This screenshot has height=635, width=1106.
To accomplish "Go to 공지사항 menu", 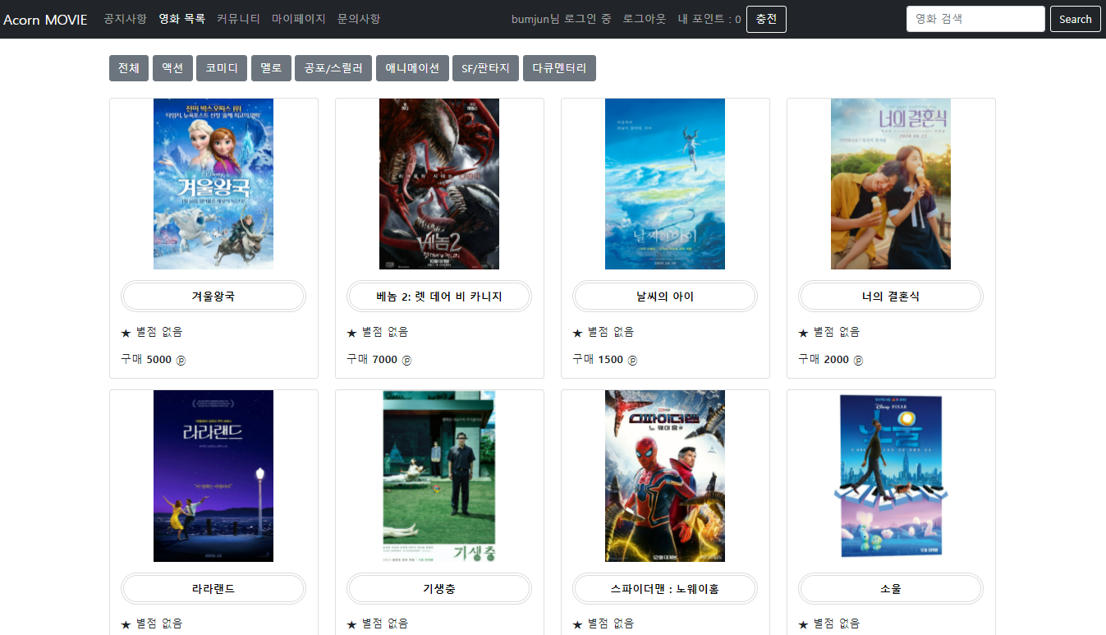I will [x=125, y=19].
